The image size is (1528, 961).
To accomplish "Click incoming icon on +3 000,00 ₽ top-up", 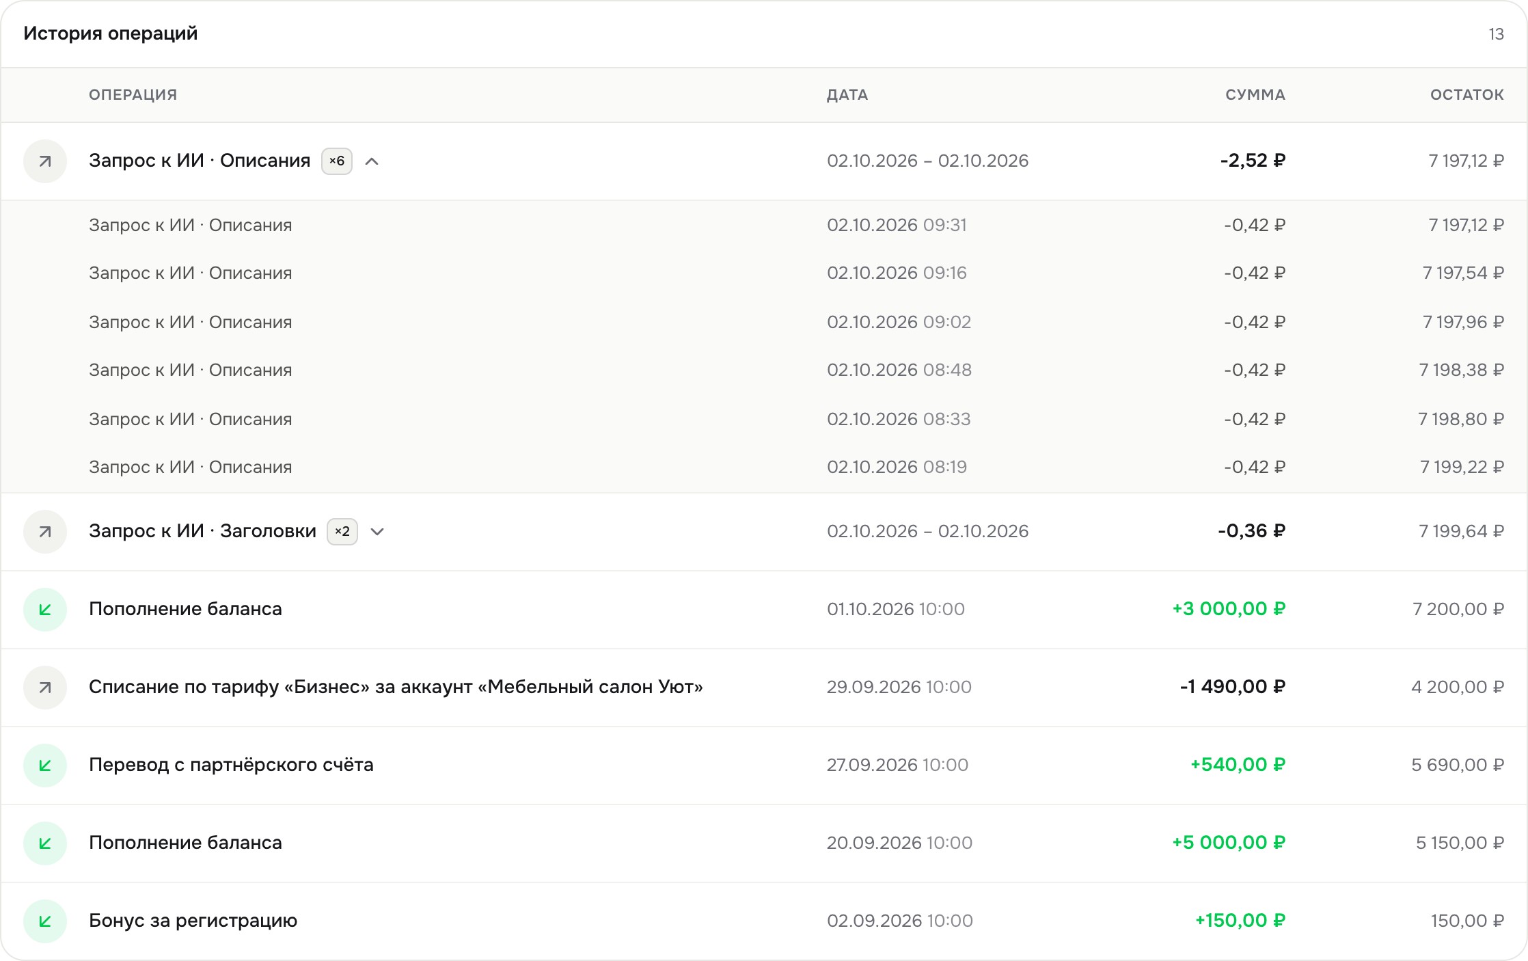I will click(x=45, y=610).
